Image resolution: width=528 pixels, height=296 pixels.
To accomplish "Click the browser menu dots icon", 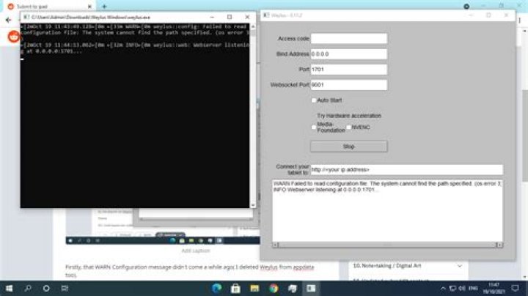I will (520, 21).
